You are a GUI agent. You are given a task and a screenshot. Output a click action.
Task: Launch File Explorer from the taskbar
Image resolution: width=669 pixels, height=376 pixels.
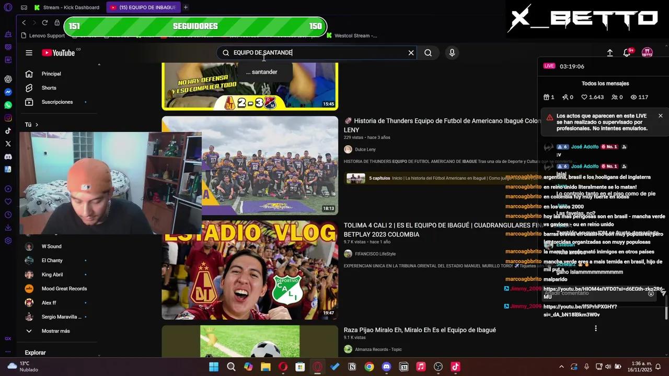pyautogui.click(x=266, y=367)
